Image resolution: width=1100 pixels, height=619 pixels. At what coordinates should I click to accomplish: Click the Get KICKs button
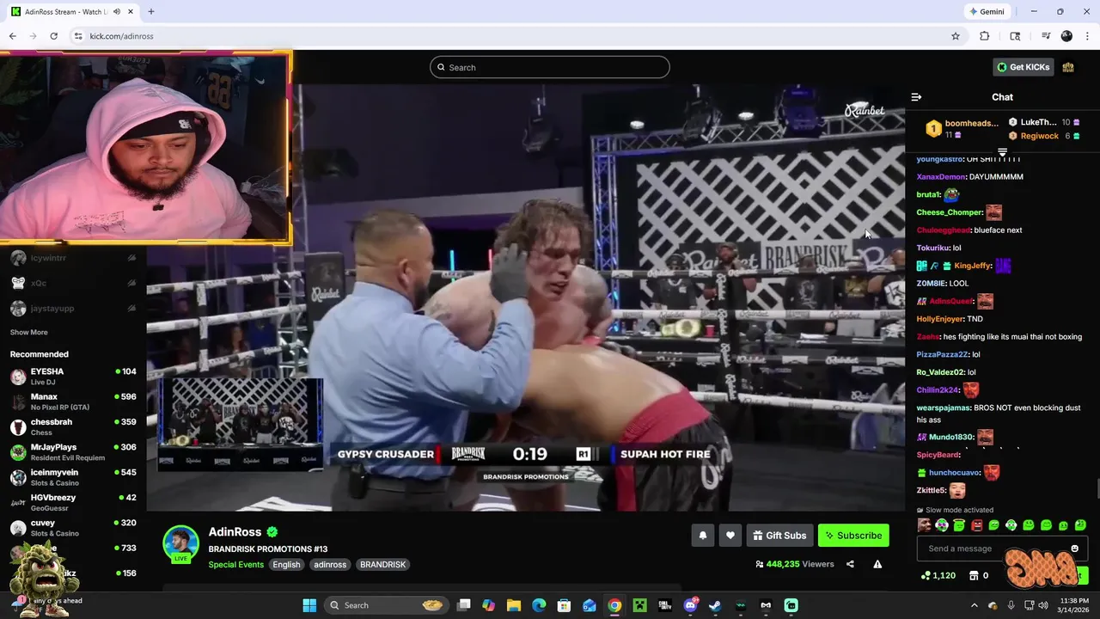tap(1023, 67)
